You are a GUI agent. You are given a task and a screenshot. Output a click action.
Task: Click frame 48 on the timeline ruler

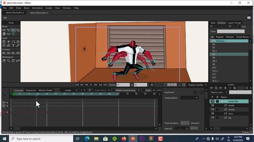(x=83, y=94)
